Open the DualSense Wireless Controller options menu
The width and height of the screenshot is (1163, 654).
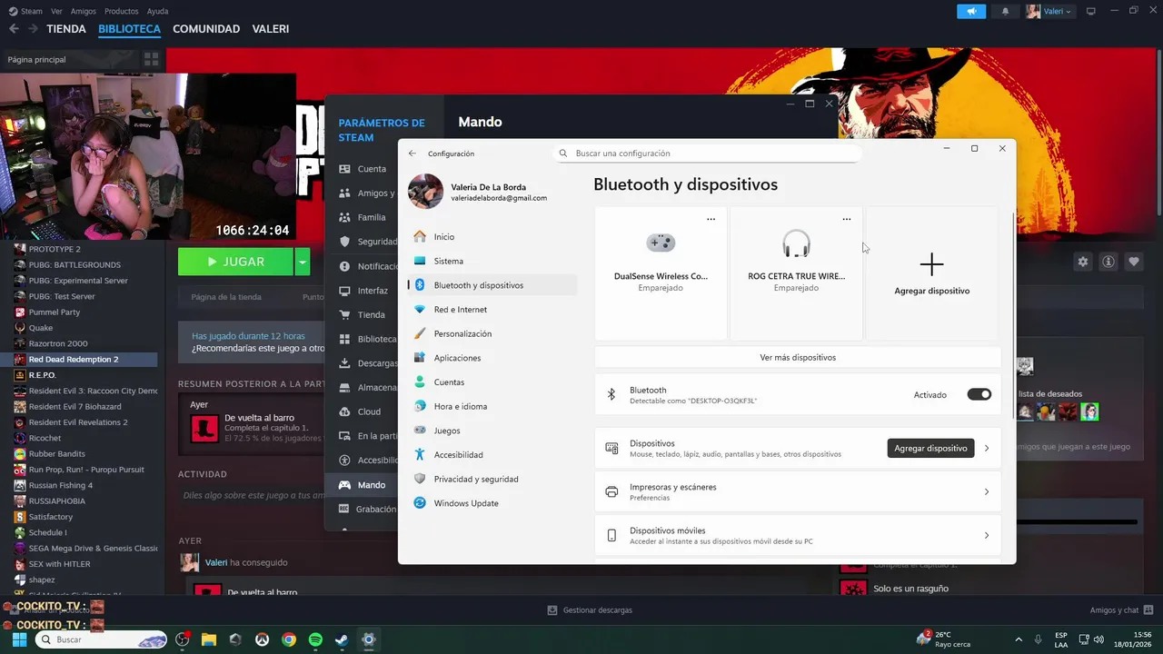[711, 219]
